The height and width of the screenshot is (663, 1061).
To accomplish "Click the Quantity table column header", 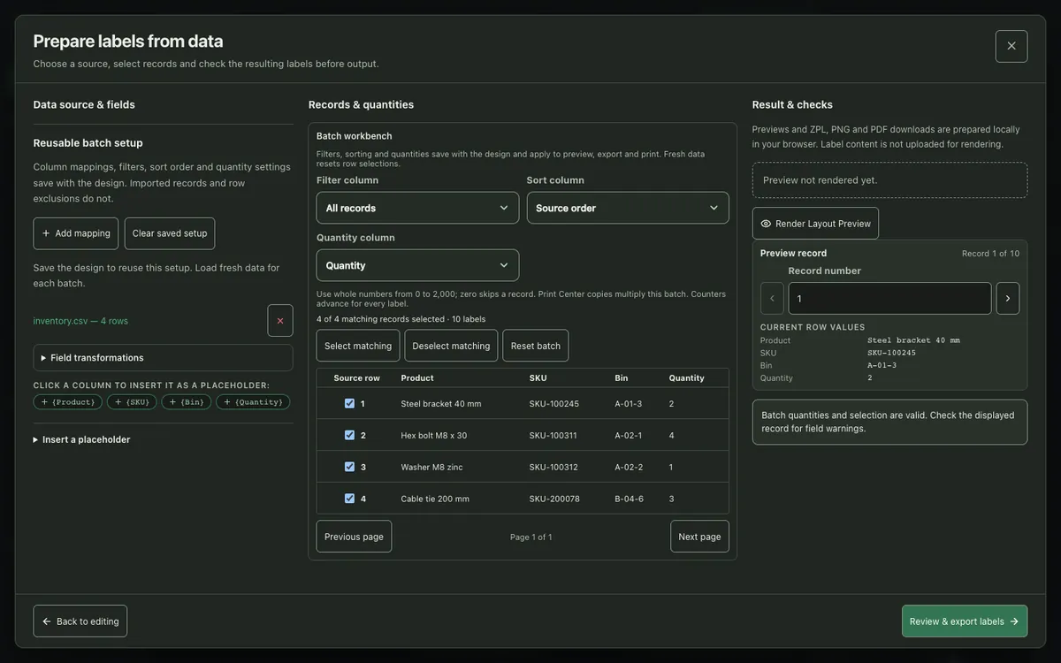I will 687,378.
